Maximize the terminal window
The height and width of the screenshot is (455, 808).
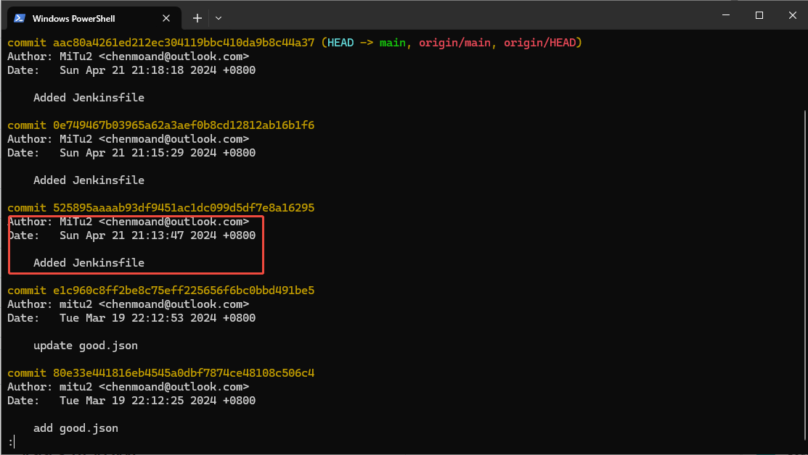[759, 15]
